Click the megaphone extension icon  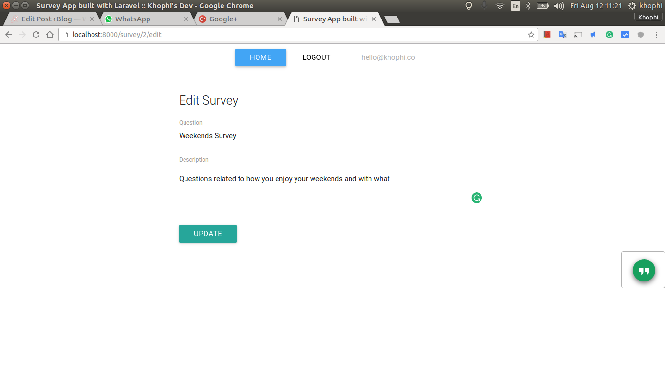(x=593, y=35)
